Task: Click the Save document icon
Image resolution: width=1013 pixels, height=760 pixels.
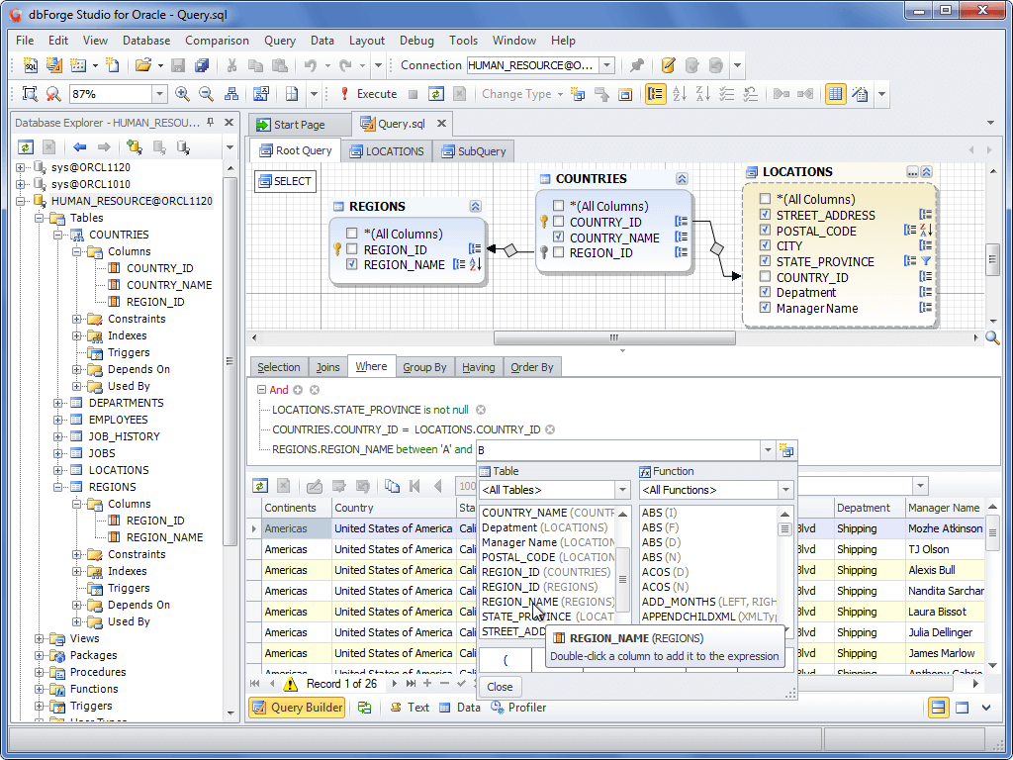Action: tap(177, 65)
